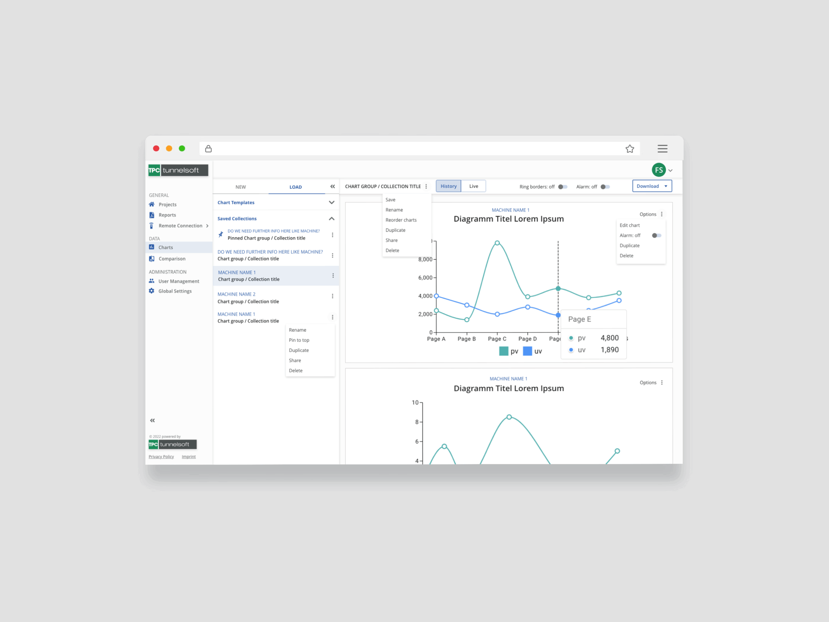Switch to History view
829x622 pixels.
[x=448, y=186]
